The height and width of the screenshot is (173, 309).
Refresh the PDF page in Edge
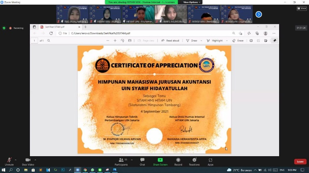pos(51,33)
